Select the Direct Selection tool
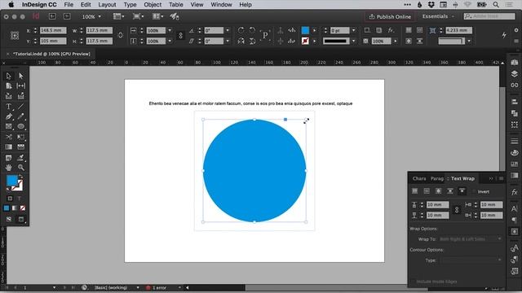Screen dimensions: 522x293 coord(21,76)
